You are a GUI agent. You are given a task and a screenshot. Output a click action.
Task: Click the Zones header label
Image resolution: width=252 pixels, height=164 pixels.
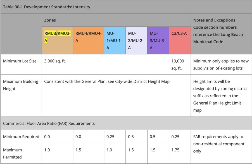coord(50,20)
